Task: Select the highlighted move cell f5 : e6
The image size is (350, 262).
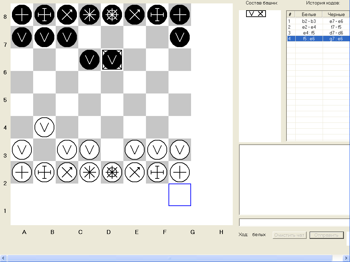Action: pyautogui.click(x=309, y=39)
